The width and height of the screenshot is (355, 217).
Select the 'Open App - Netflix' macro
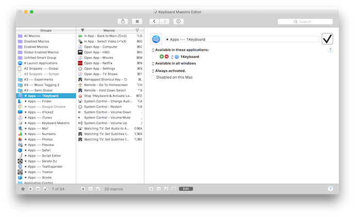pyautogui.click(x=110, y=63)
